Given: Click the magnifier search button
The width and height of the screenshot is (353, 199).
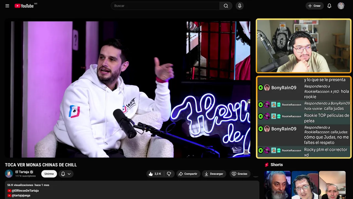Looking at the screenshot, I should pyautogui.click(x=226, y=6).
